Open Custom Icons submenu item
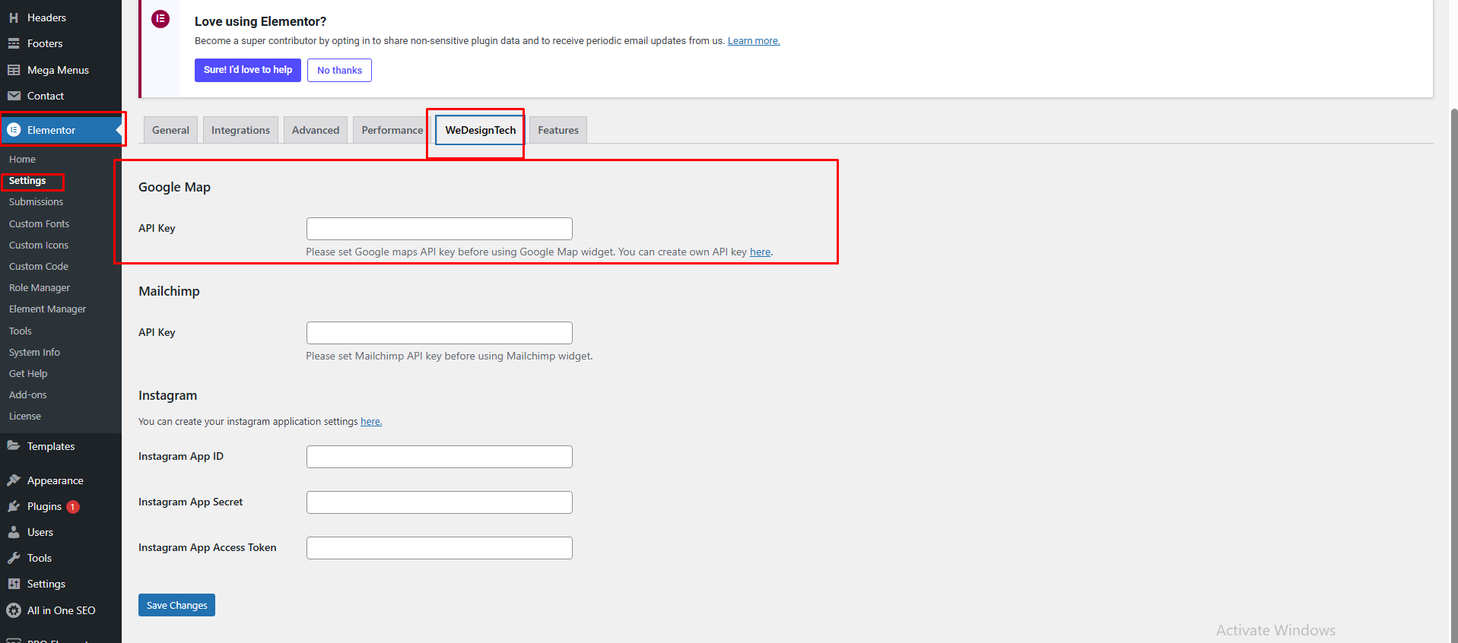 point(39,245)
